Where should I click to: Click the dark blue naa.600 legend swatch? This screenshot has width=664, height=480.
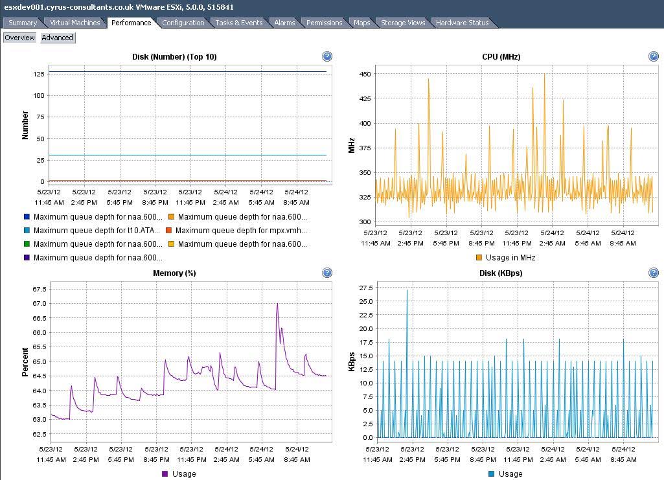click(x=27, y=217)
